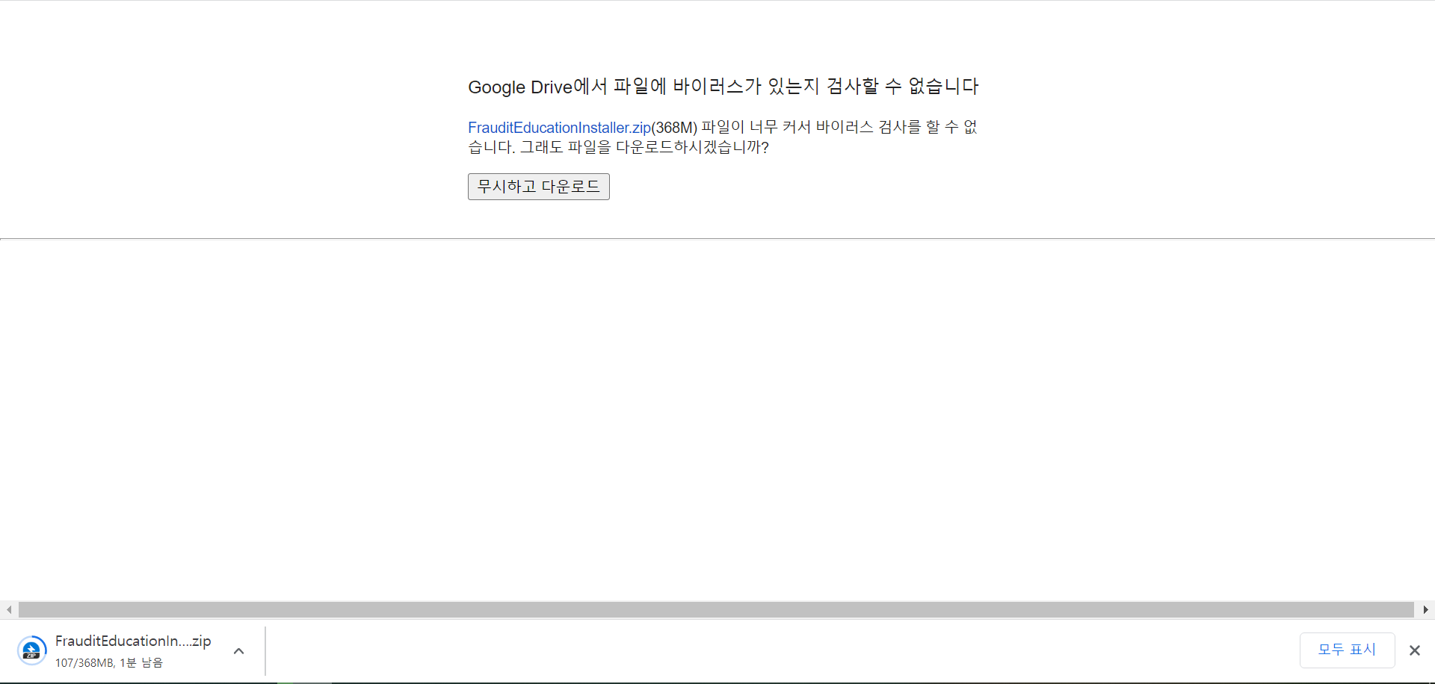This screenshot has width=1435, height=684.
Task: Click the horizontal scrollbar thumb
Action: click(x=716, y=610)
